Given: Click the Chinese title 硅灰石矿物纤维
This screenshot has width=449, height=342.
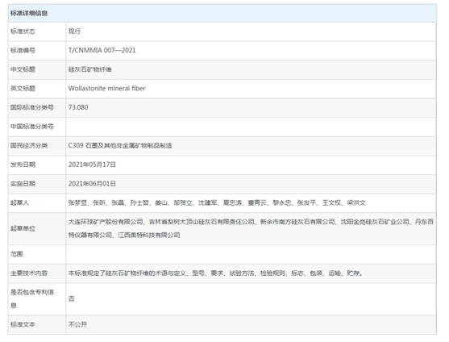Looking at the screenshot, I should click(x=90, y=69).
